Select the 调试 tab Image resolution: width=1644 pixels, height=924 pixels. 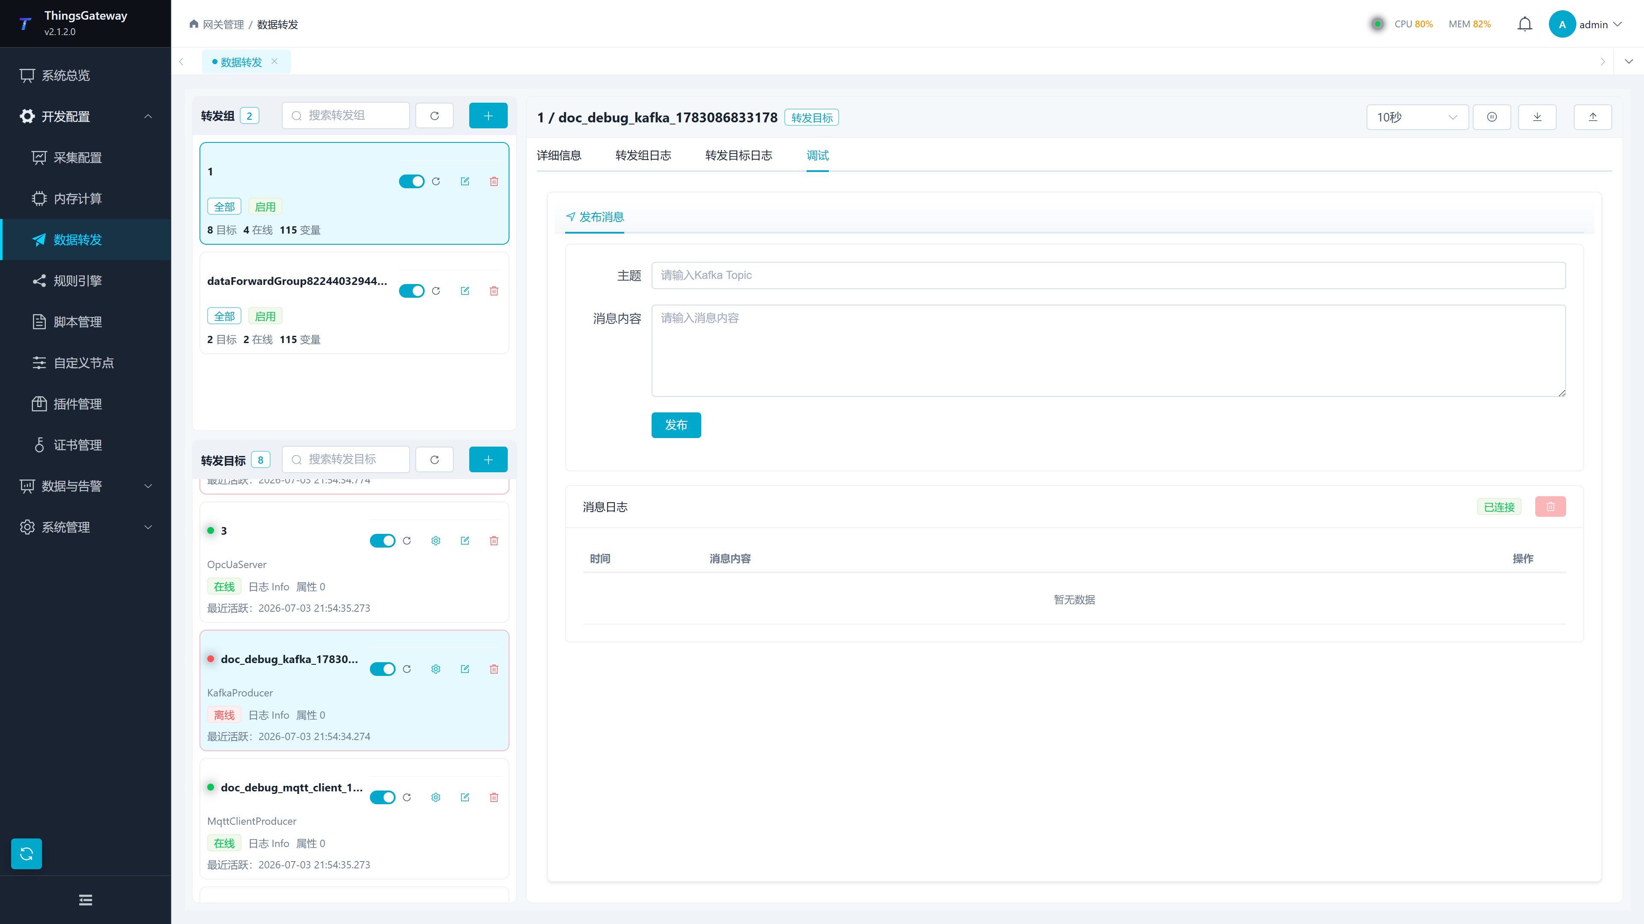[x=818, y=155]
